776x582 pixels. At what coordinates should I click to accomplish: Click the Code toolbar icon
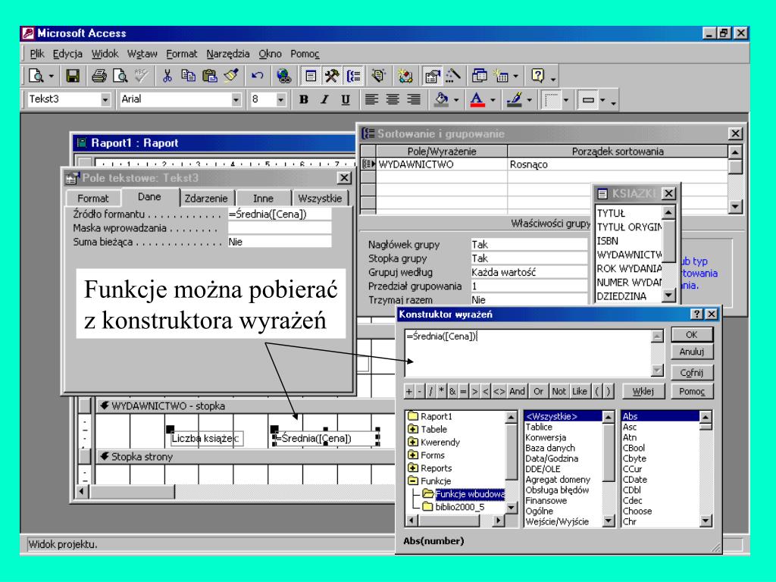pyautogui.click(x=405, y=76)
